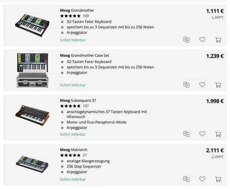Viewport: 230px width, 189px height.
Task: Add Moog Grandmother to shopping cart
Action: [x=218, y=40]
